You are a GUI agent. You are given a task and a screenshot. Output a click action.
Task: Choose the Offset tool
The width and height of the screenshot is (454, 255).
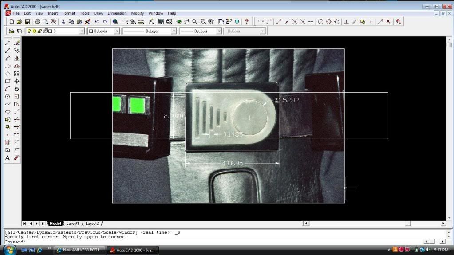tap(17, 66)
